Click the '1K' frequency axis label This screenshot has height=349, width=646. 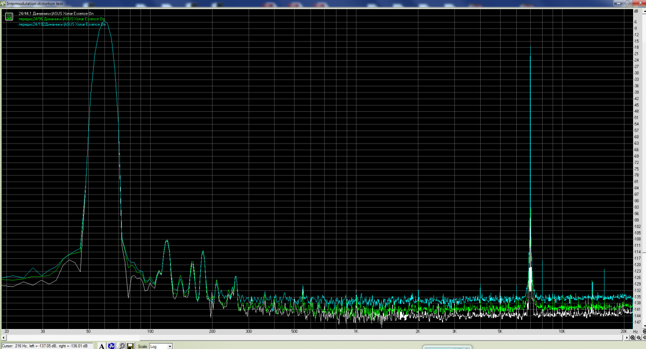tap(356, 331)
